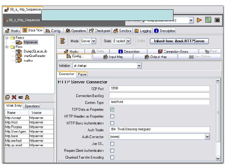The height and width of the screenshot is (168, 225).
Task: Click the TCP Port input field
Action: [x=159, y=88]
